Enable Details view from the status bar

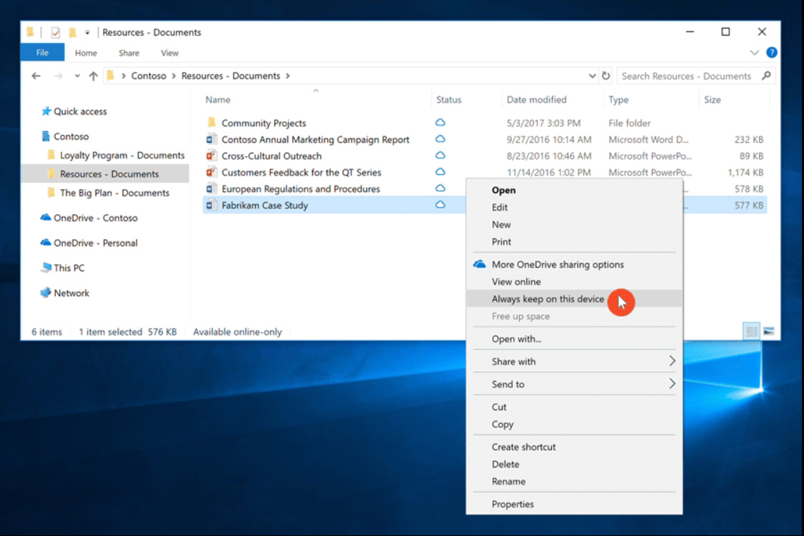751,331
